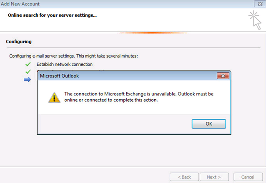Screen dimensions: 266x183
Task: Click the second green checkmark icon
Action: 28,72
